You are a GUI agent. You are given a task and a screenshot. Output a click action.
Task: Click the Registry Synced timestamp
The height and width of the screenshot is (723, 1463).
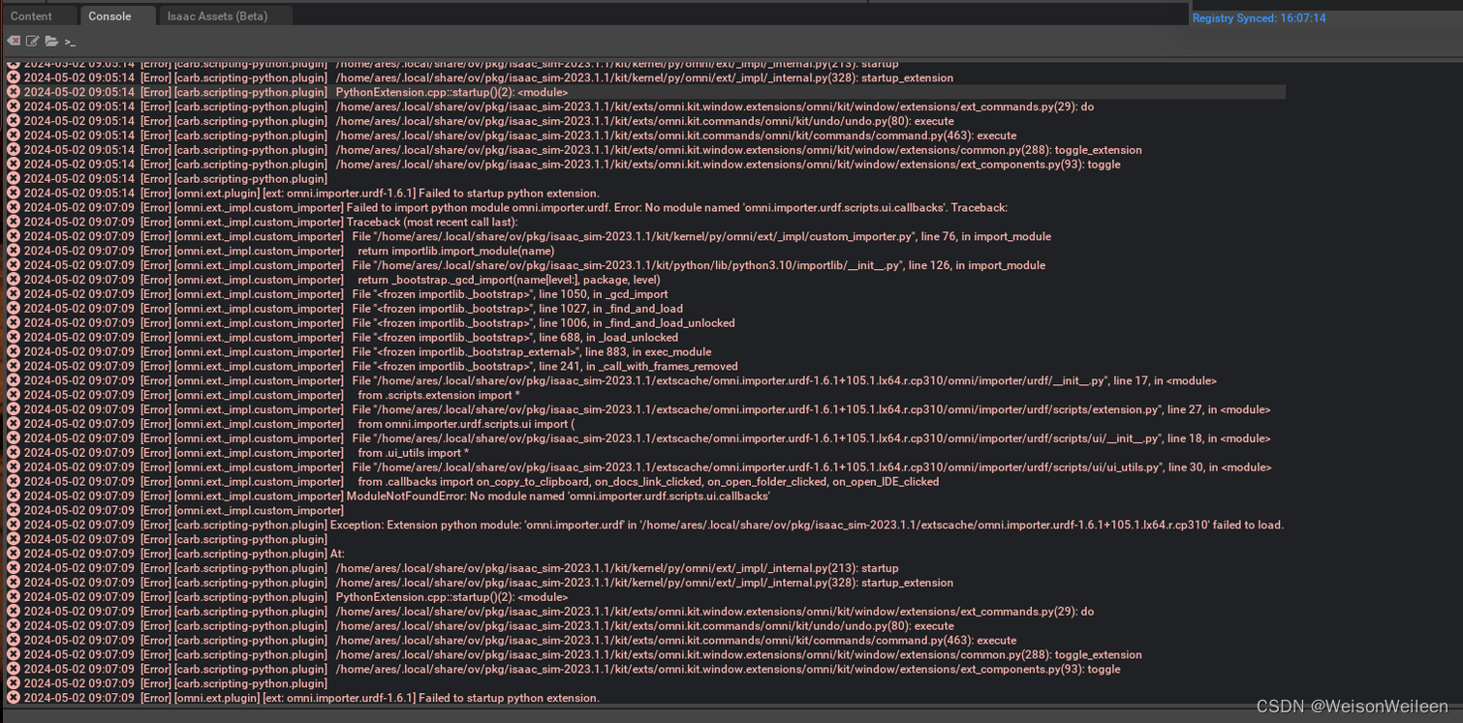click(x=1259, y=17)
